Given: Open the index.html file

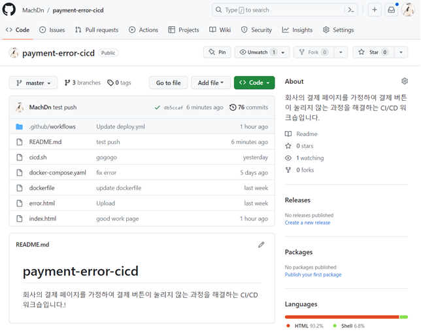Looking at the screenshot, I should click(x=42, y=219).
